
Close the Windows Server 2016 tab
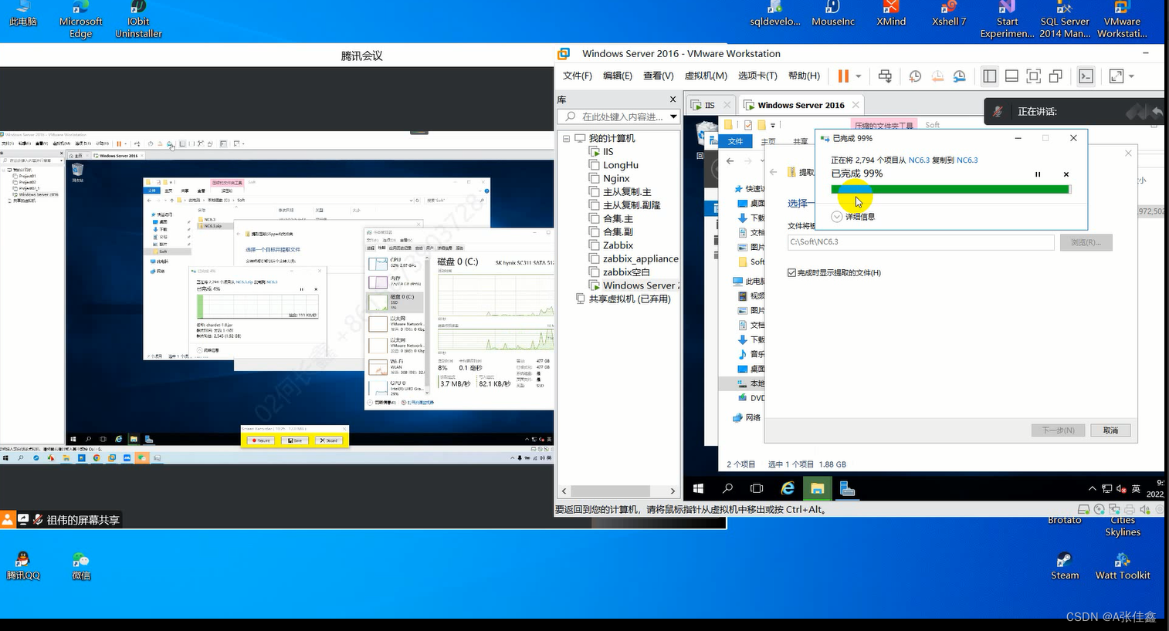(x=856, y=105)
